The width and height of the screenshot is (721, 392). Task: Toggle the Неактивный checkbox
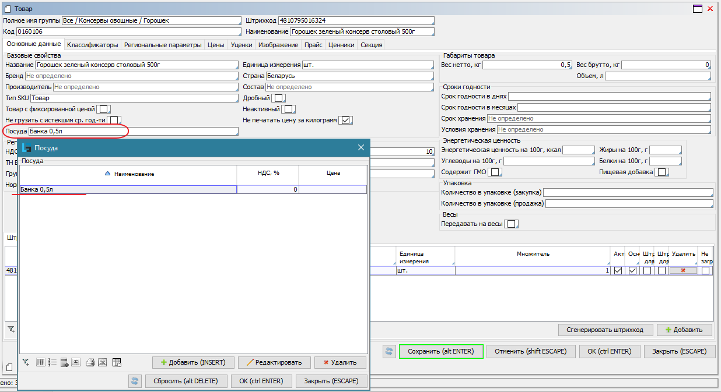tap(288, 110)
